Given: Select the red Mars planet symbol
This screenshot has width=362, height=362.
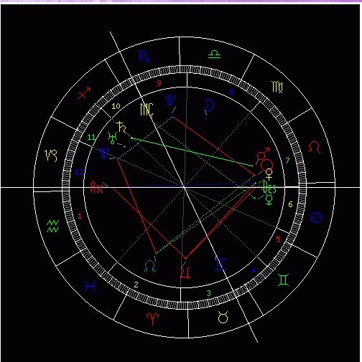Looking at the screenshot, I should pyautogui.click(x=263, y=153).
